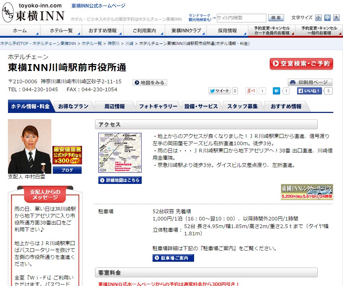Open the ご利用案内 menu
Image resolution: width=343 pixels, height=286 pixels.
144,30
